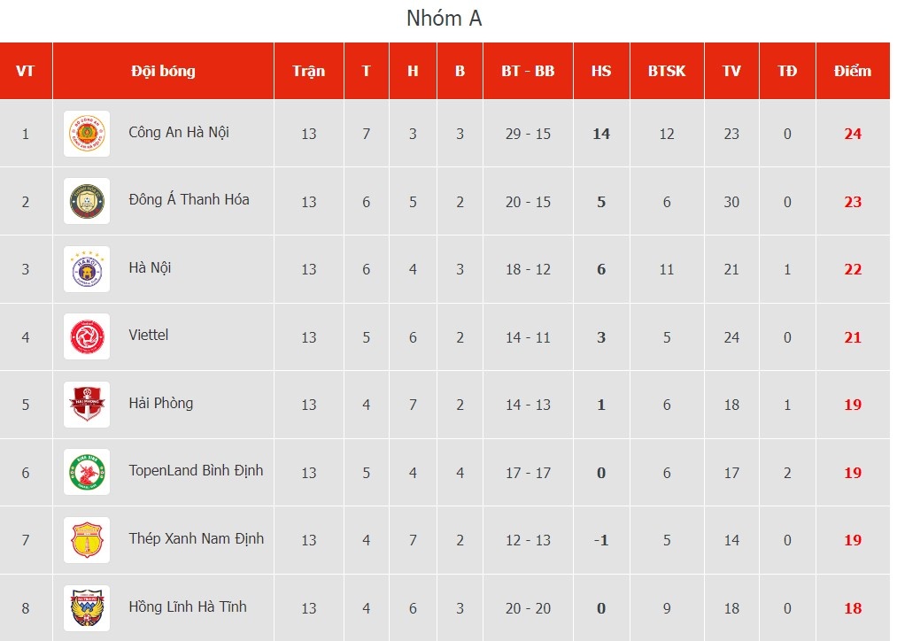897x641 pixels.
Task: Select the Viettel team name
Action: (148, 336)
